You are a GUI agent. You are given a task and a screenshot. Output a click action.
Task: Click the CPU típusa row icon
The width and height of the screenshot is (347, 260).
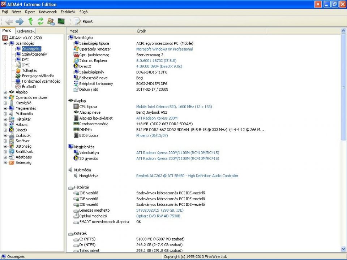pos(76,107)
